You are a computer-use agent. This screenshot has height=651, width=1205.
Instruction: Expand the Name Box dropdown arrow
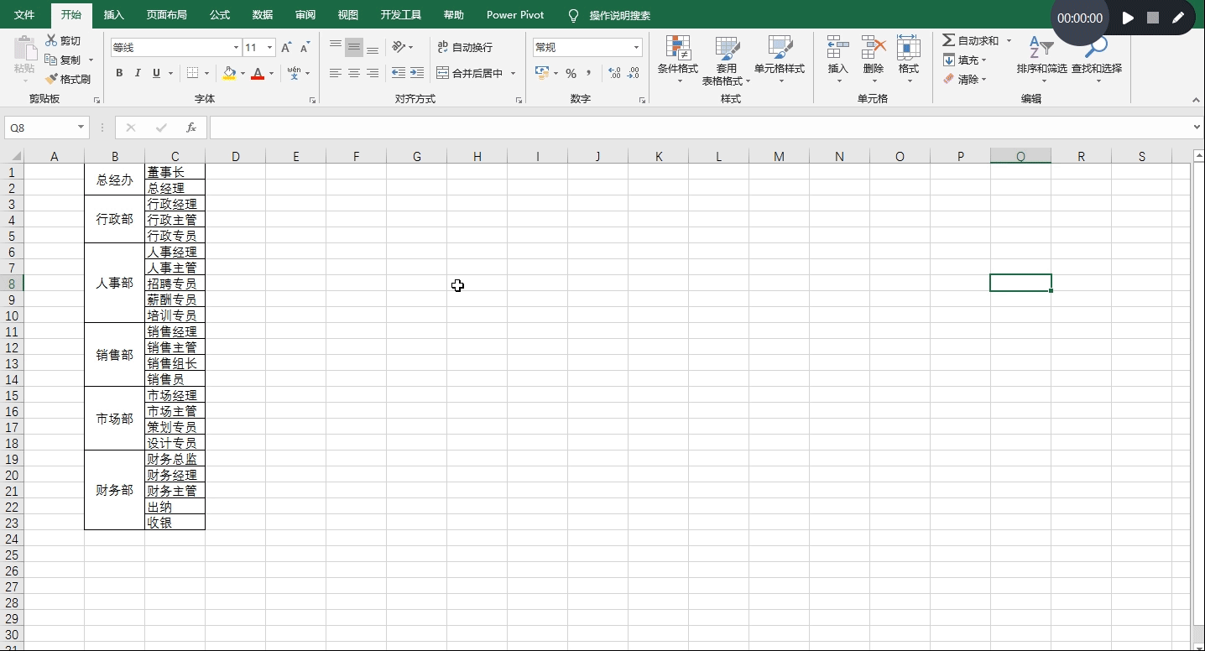pyautogui.click(x=81, y=128)
